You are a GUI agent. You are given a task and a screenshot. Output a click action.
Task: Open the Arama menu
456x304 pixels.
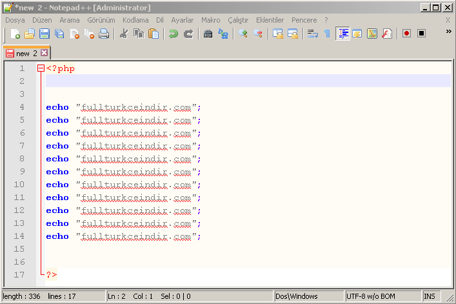coord(70,20)
